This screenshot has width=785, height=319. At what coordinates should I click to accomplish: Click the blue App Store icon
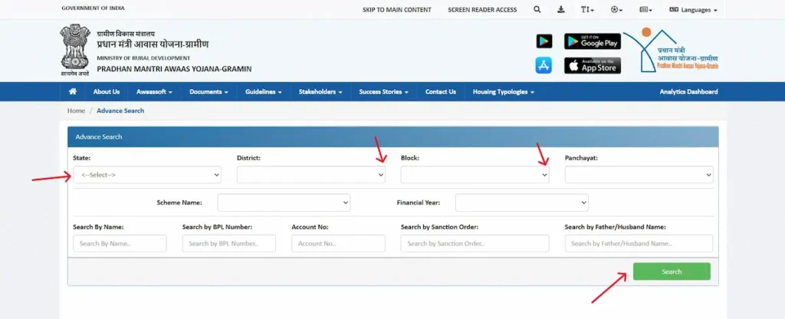[544, 66]
